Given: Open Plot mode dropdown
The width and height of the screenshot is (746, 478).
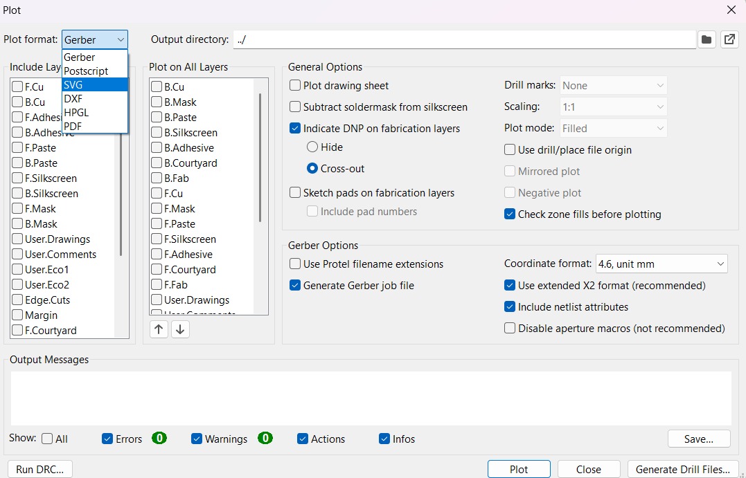Looking at the screenshot, I should pyautogui.click(x=613, y=128).
